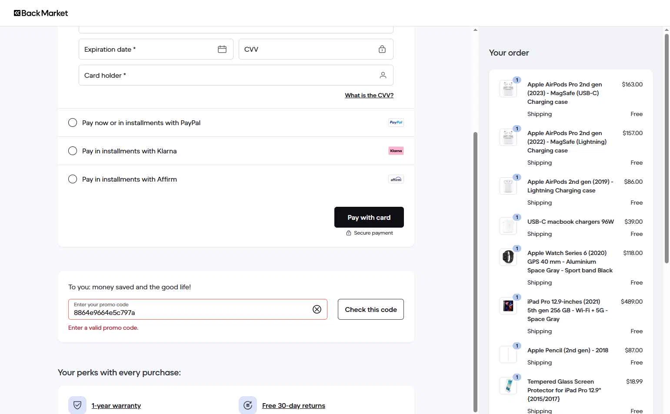The height and width of the screenshot is (414, 670).
Task: Focus the Expiration date field
Action: (x=156, y=49)
